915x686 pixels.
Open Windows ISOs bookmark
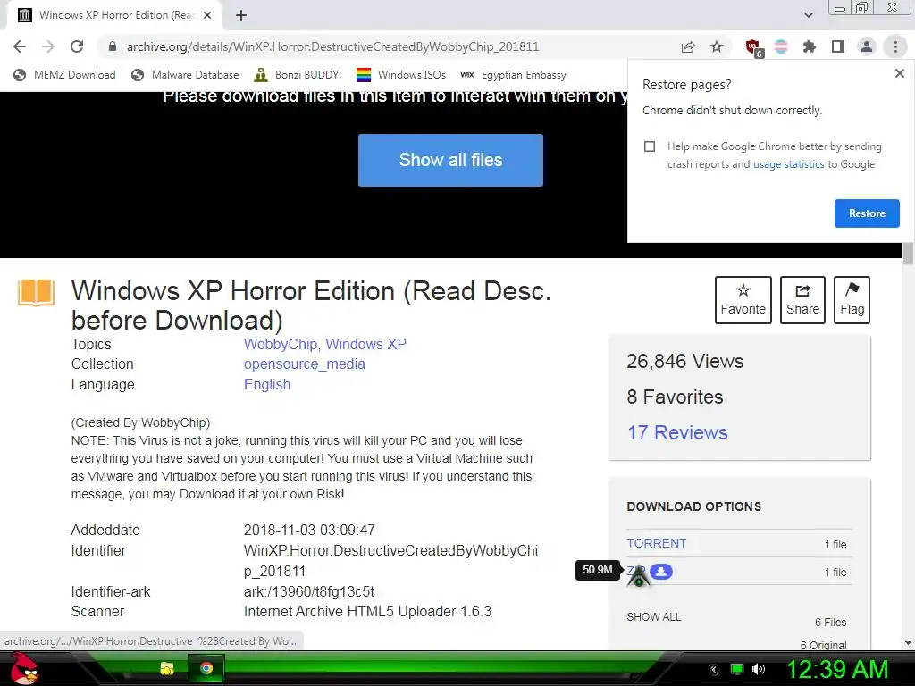(x=401, y=75)
